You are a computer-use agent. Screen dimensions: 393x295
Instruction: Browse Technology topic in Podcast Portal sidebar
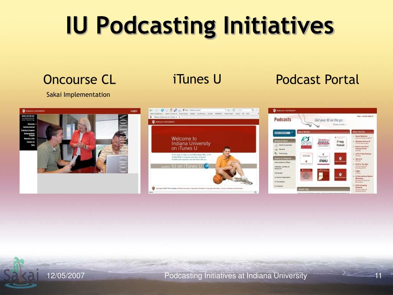[x=283, y=154]
